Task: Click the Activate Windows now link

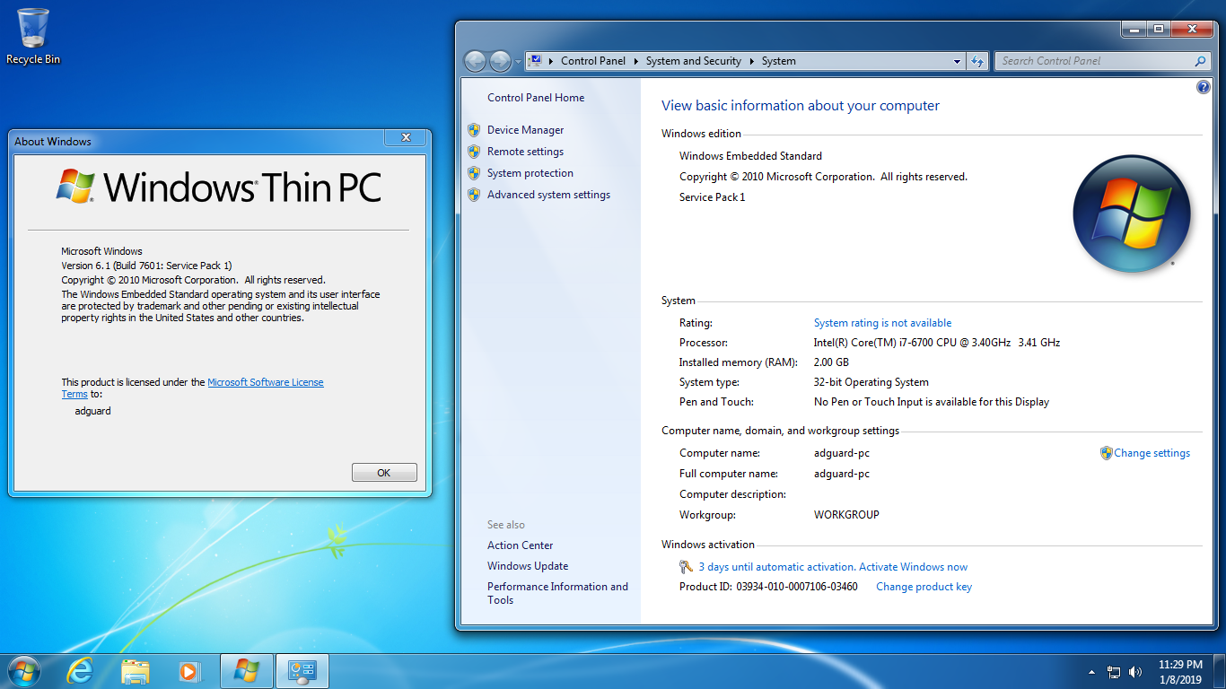Action: [x=914, y=567]
